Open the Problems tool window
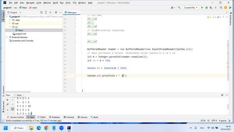This screenshot has height=132, width=234. click(x=54, y=117)
